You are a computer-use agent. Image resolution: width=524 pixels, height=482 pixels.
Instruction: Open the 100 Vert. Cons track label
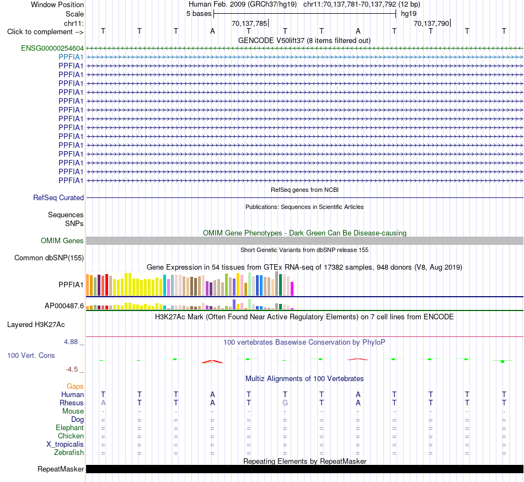coord(31,355)
